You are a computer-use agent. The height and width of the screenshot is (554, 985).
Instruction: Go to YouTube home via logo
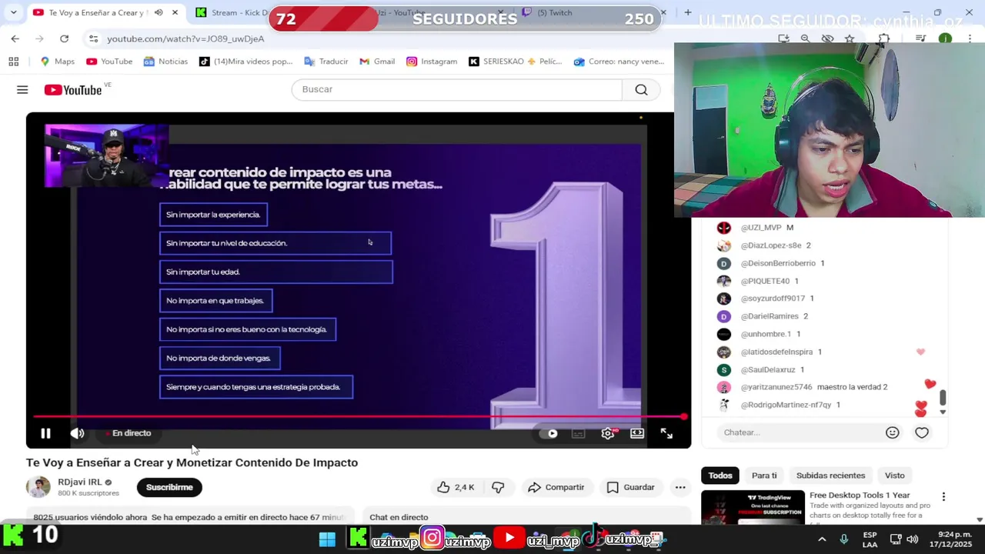point(73,90)
